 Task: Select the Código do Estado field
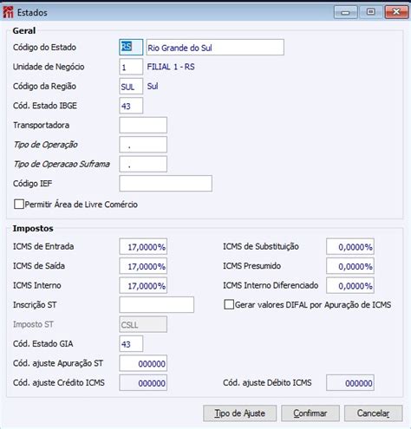pyautogui.click(x=131, y=48)
